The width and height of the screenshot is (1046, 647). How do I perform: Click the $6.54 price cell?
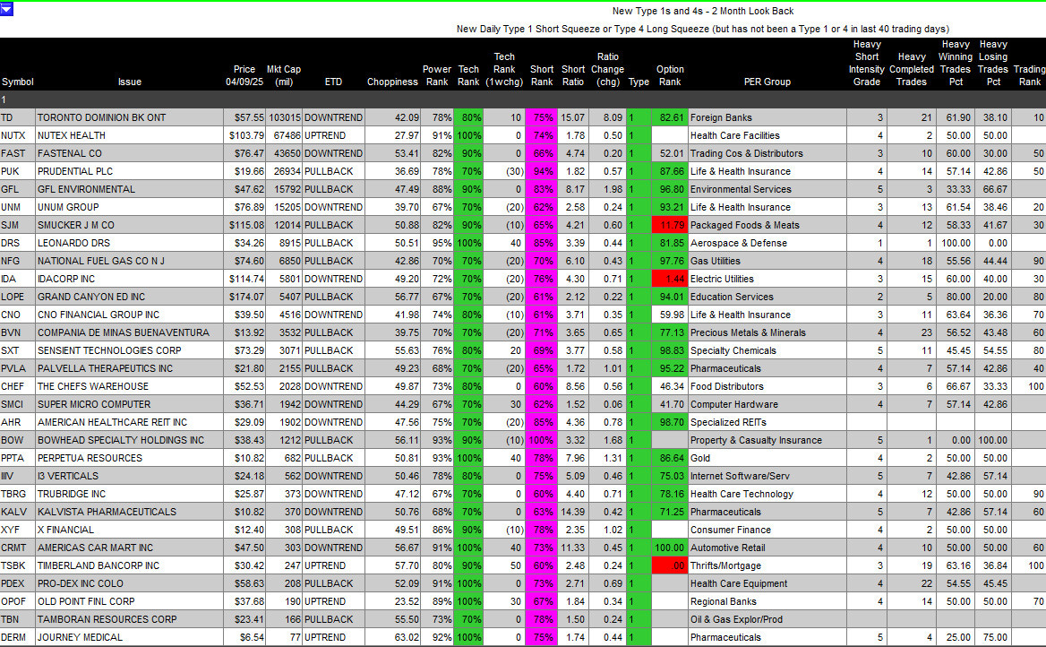pos(244,638)
